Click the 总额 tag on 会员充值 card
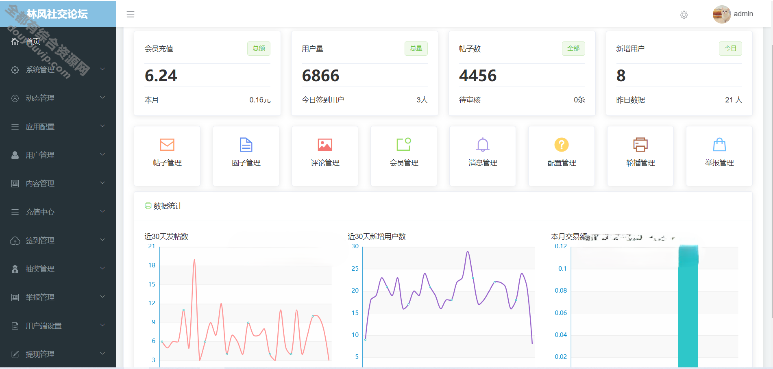 pyautogui.click(x=259, y=48)
